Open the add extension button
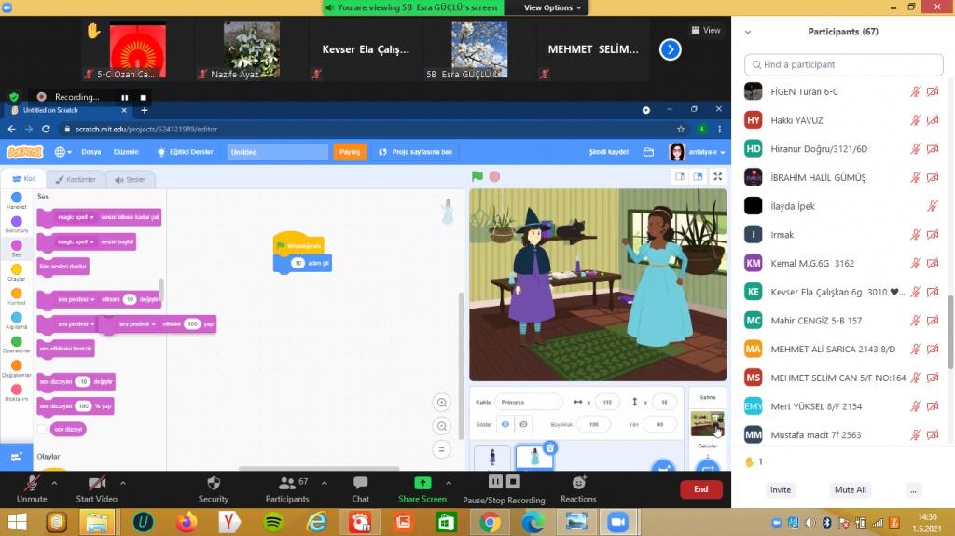955x536 pixels. [16, 457]
